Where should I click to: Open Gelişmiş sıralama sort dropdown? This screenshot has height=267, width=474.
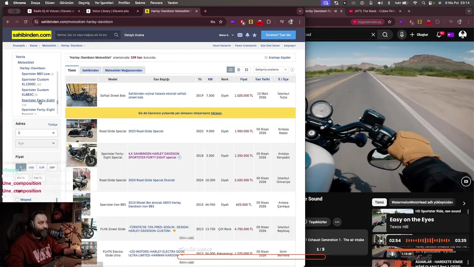point(271,70)
